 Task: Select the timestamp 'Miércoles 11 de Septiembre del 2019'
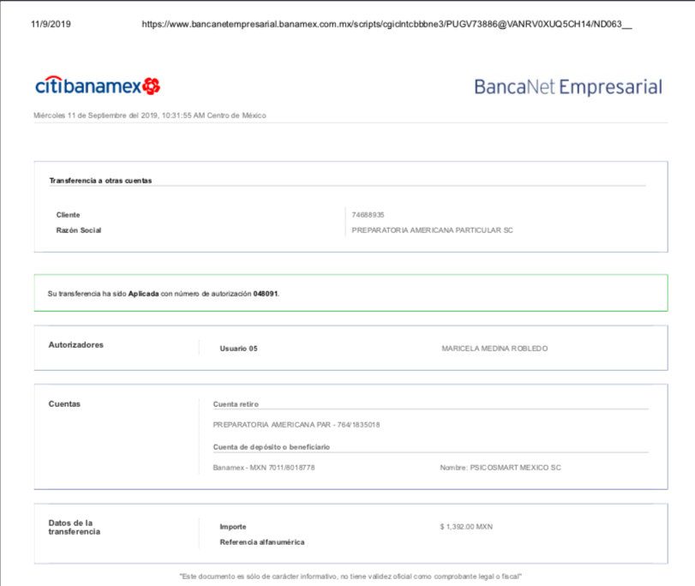(x=96, y=116)
